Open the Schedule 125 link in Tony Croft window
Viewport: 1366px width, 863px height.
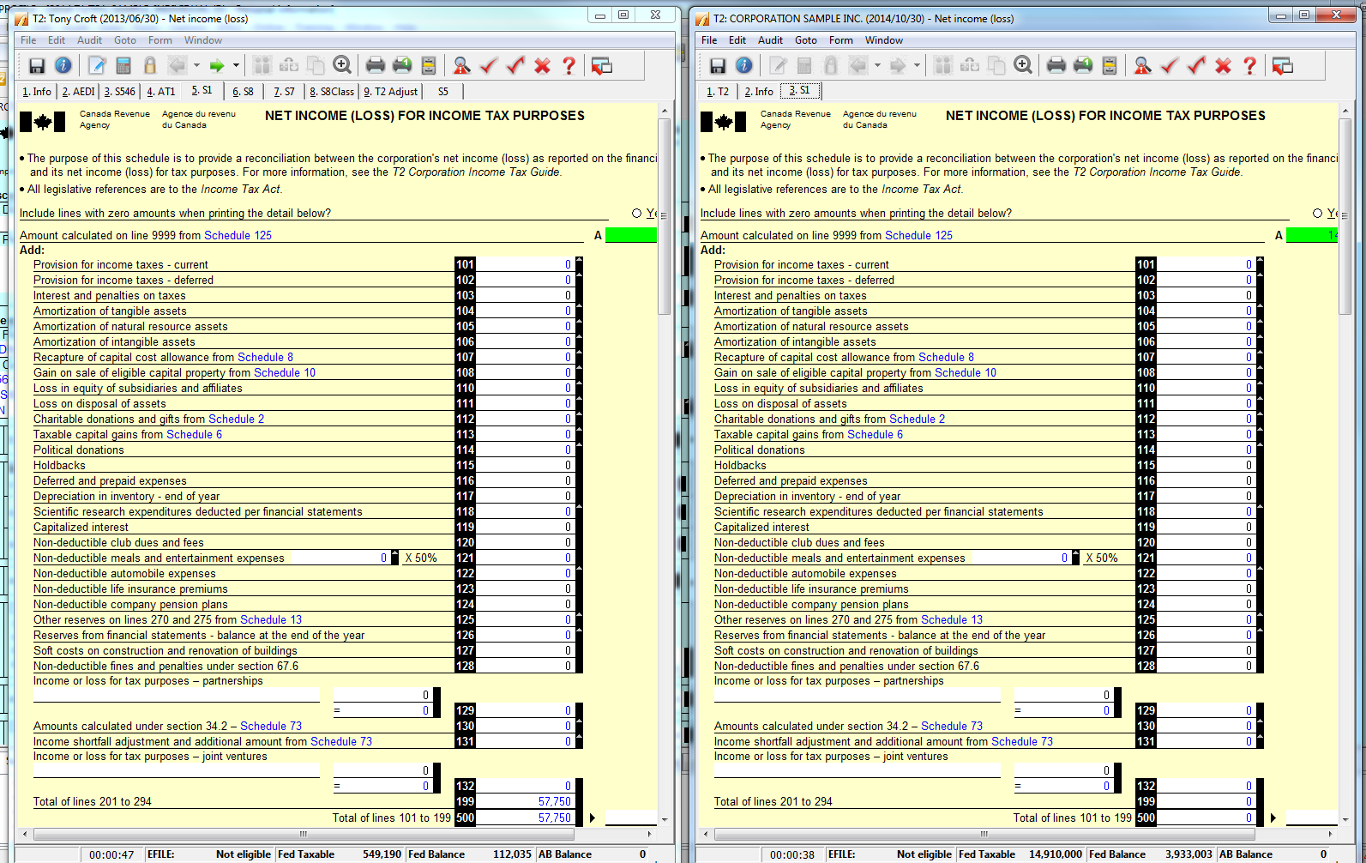[x=238, y=236]
